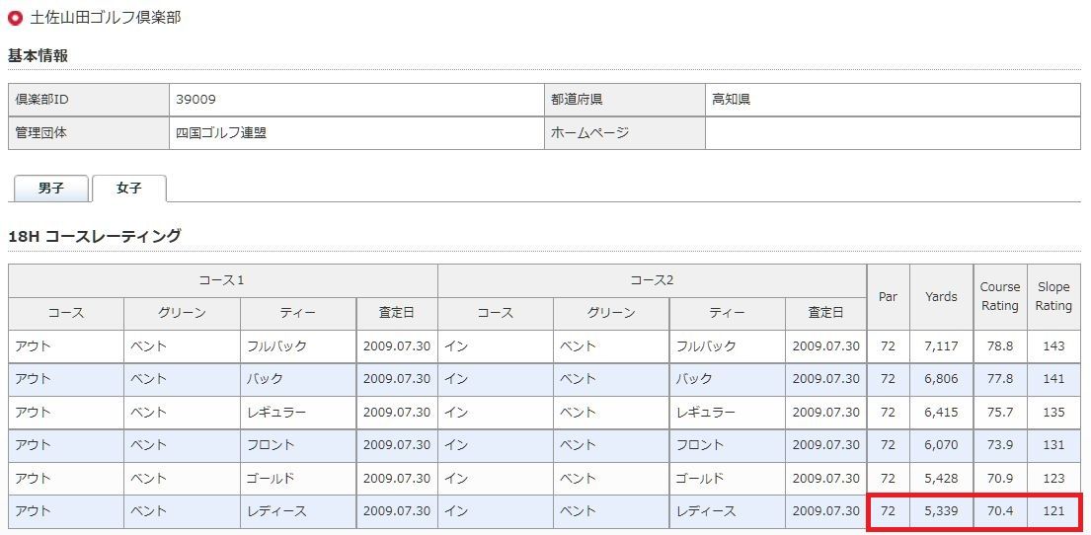
Task: Select the 女子 tab
Action: click(x=129, y=189)
